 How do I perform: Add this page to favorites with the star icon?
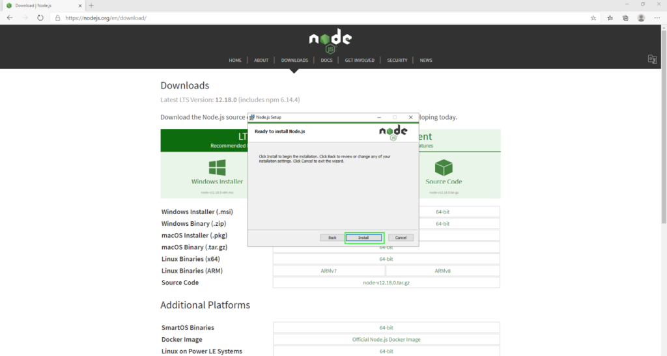(x=593, y=18)
